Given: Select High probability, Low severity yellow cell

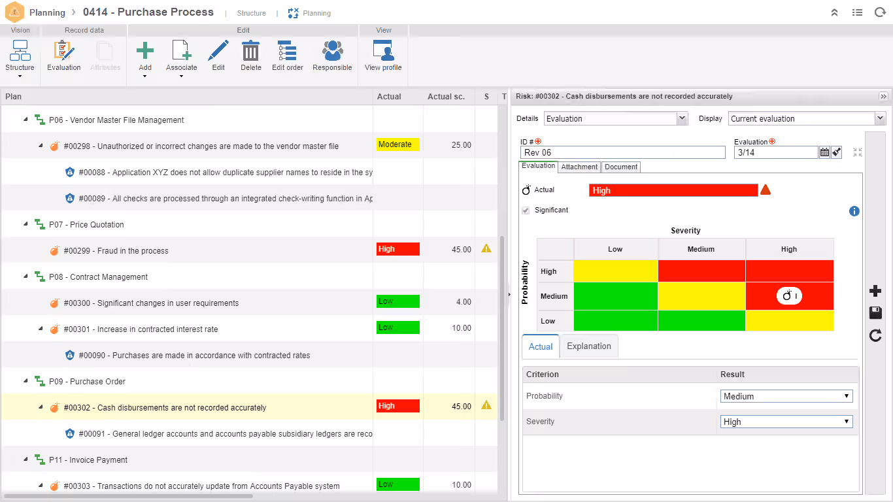Looking at the screenshot, I should tap(615, 271).
